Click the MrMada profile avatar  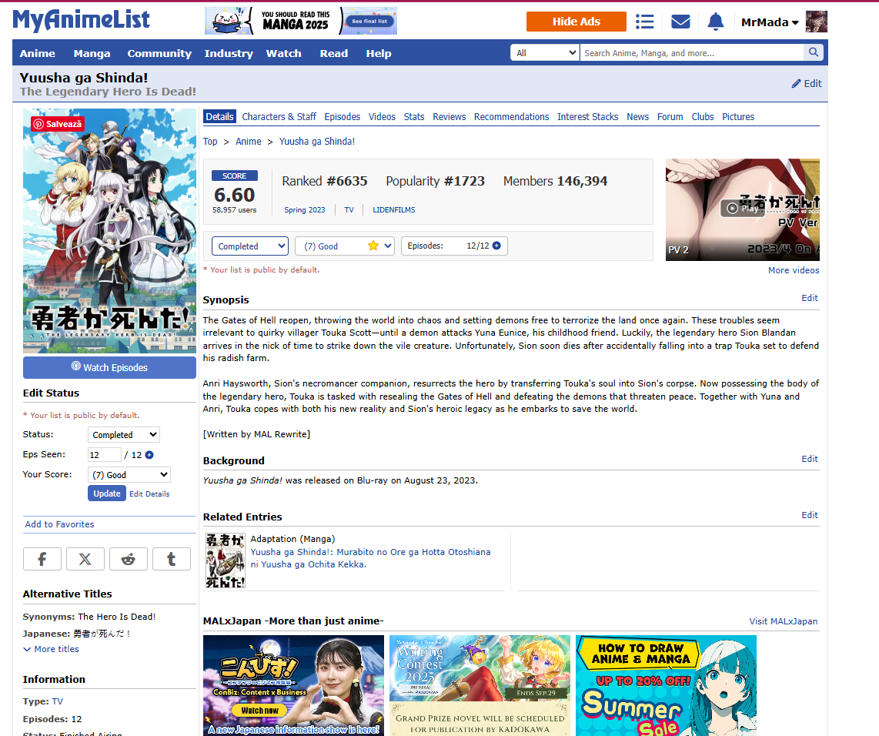(816, 22)
